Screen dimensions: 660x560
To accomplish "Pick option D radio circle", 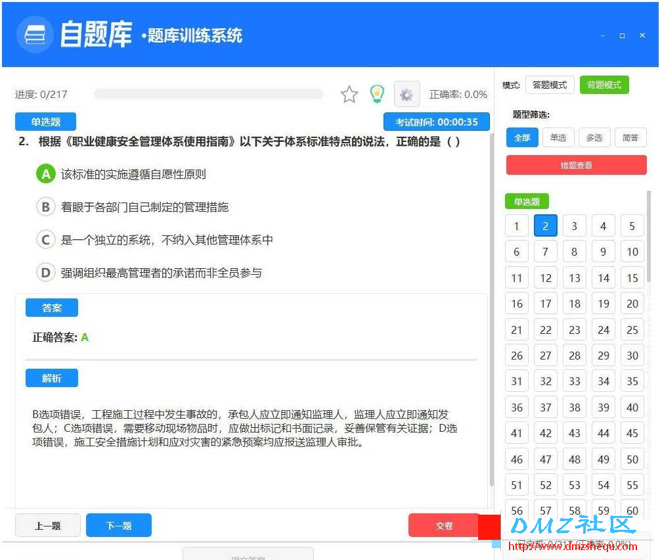I will pos(46,273).
